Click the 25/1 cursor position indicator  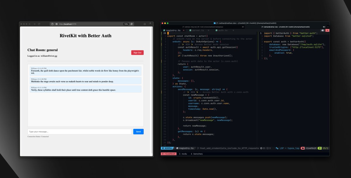325,148
